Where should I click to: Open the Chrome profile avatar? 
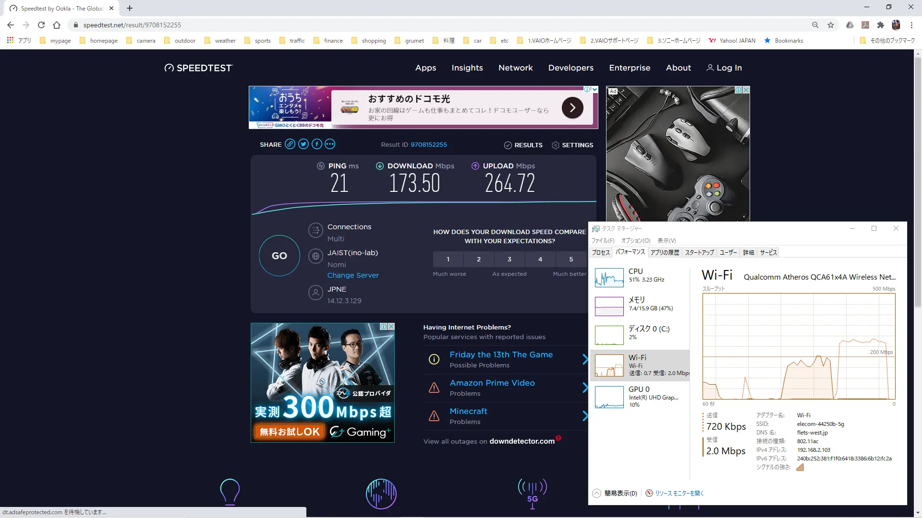tap(896, 25)
